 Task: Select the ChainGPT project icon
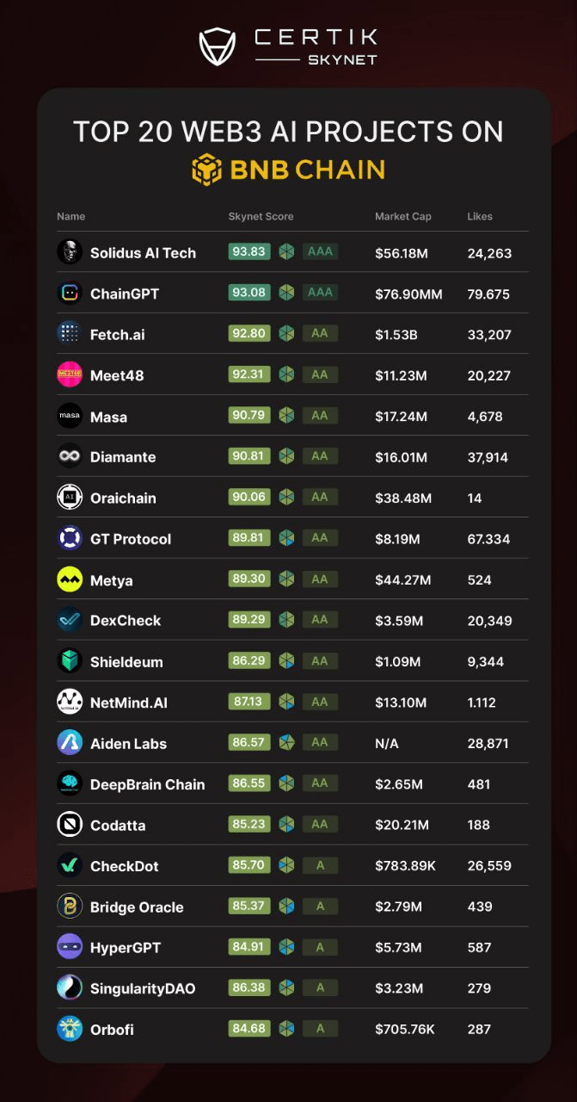(x=70, y=294)
